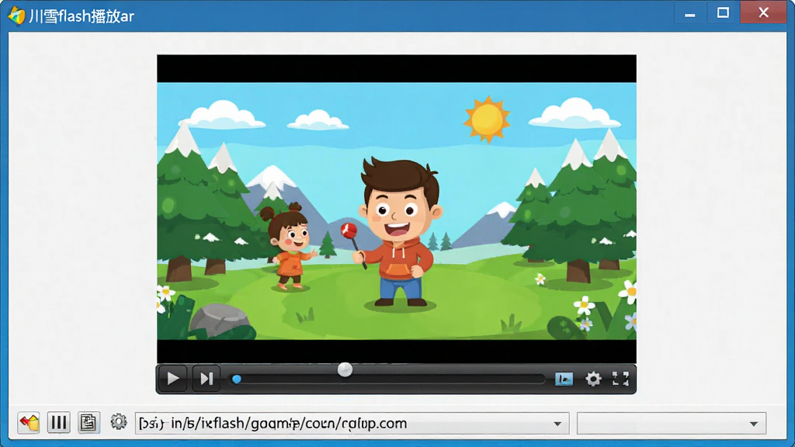795x447 pixels.
Task: Click the blue dot at seek bar start
Action: 236,379
